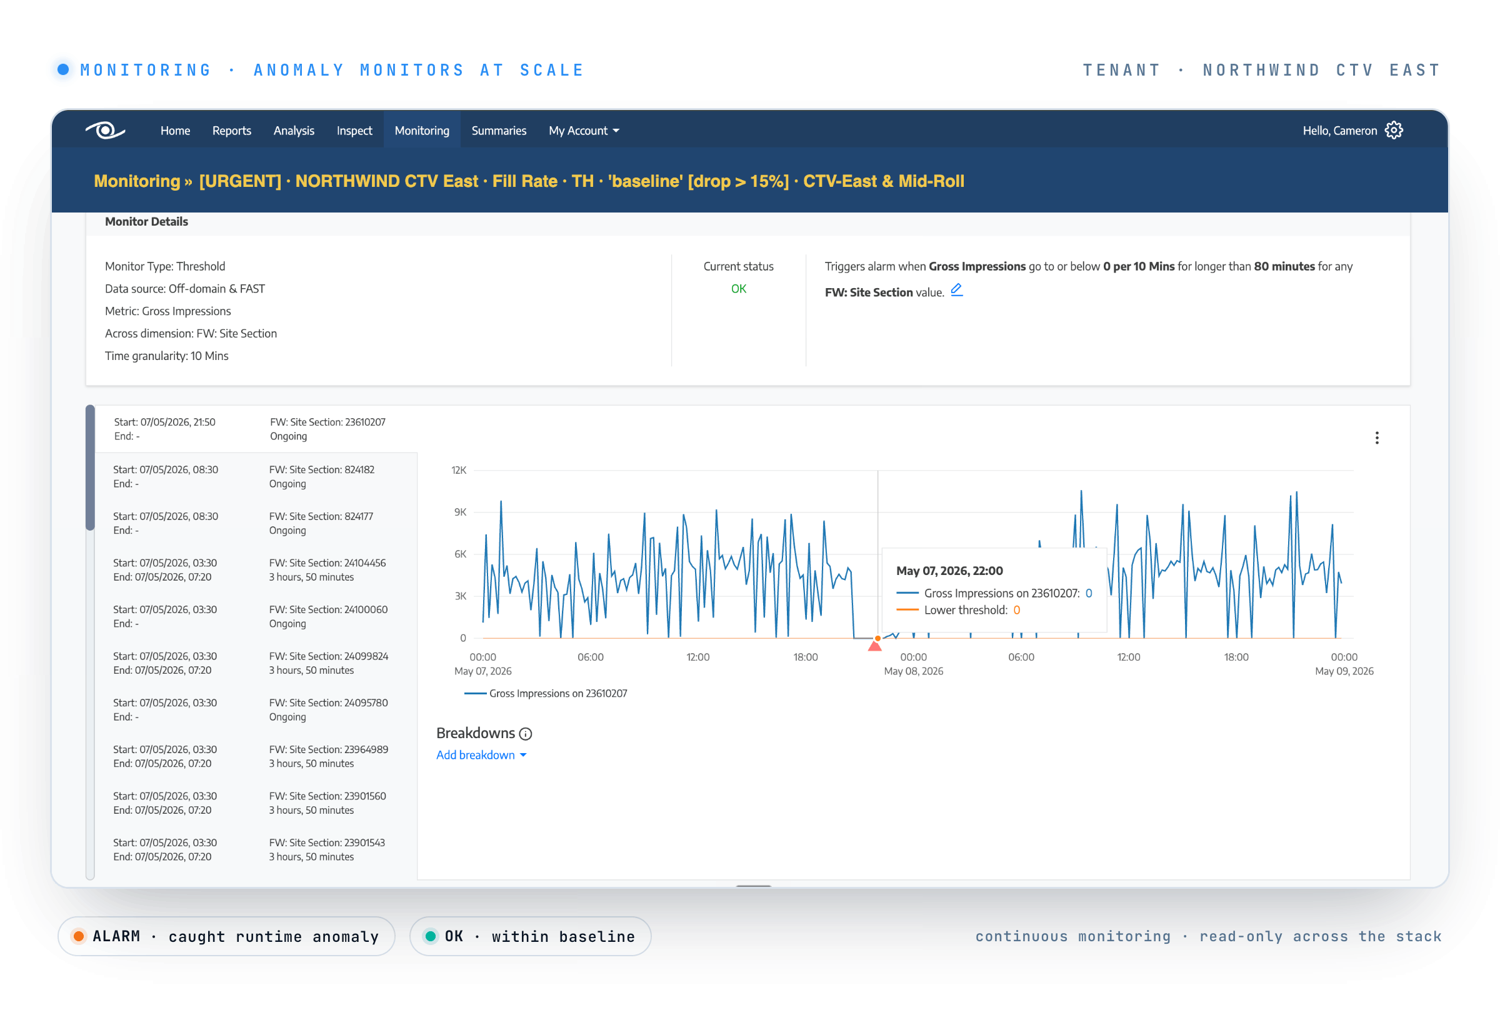The width and height of the screenshot is (1500, 1015).
Task: Select alarm for Site Section 23901543
Action: pyautogui.click(x=256, y=850)
